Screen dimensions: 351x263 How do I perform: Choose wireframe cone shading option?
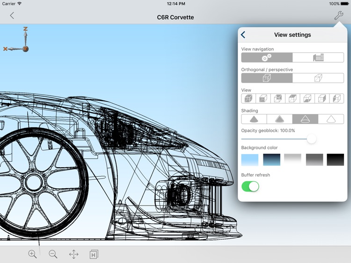click(305, 119)
